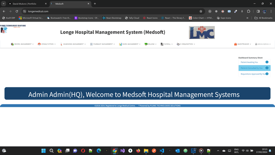Open the React Bootstrap bookmark

coord(112,18)
